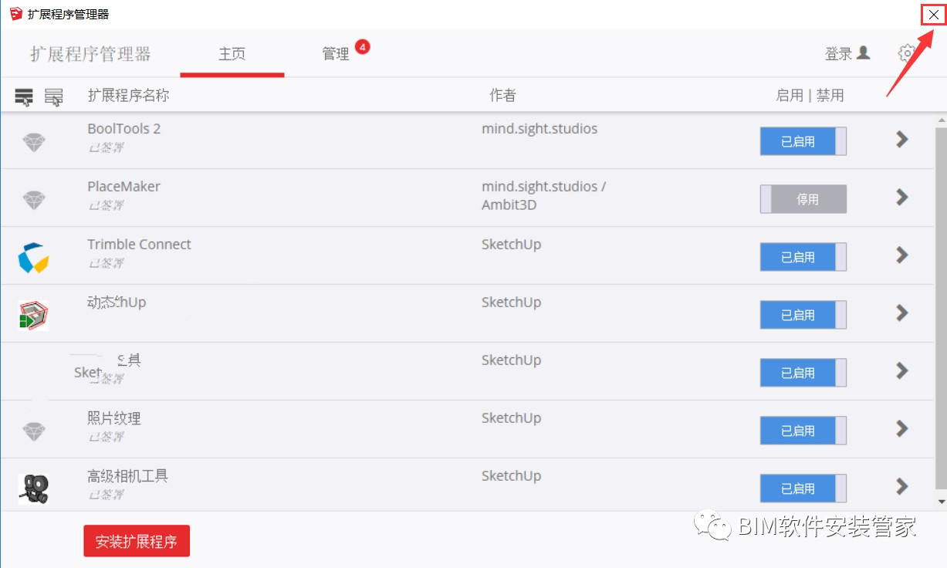Open settings via the gear icon
The image size is (947, 568).
(x=907, y=53)
